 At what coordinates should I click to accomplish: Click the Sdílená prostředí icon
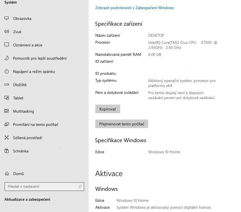pos(7,138)
